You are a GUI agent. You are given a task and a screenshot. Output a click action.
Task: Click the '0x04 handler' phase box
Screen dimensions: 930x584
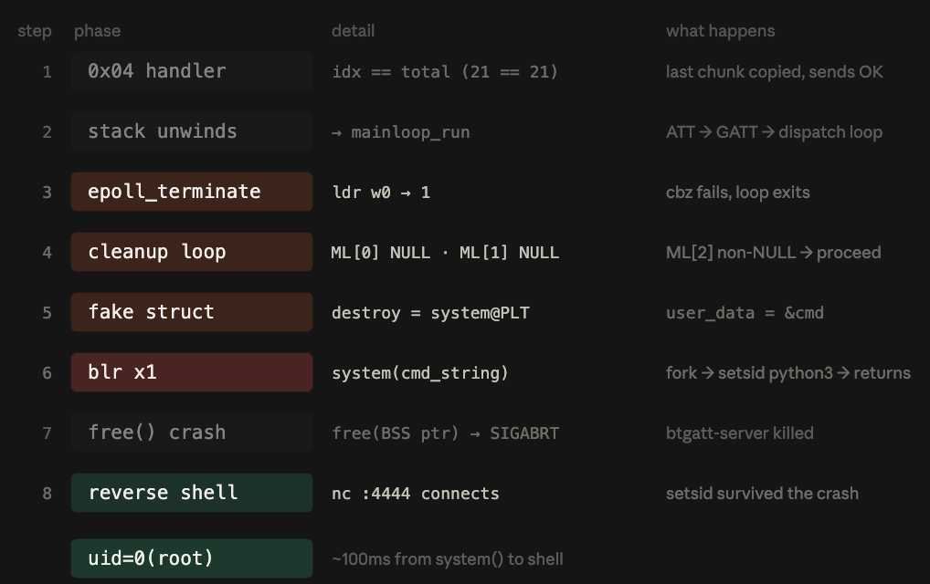tap(192, 71)
